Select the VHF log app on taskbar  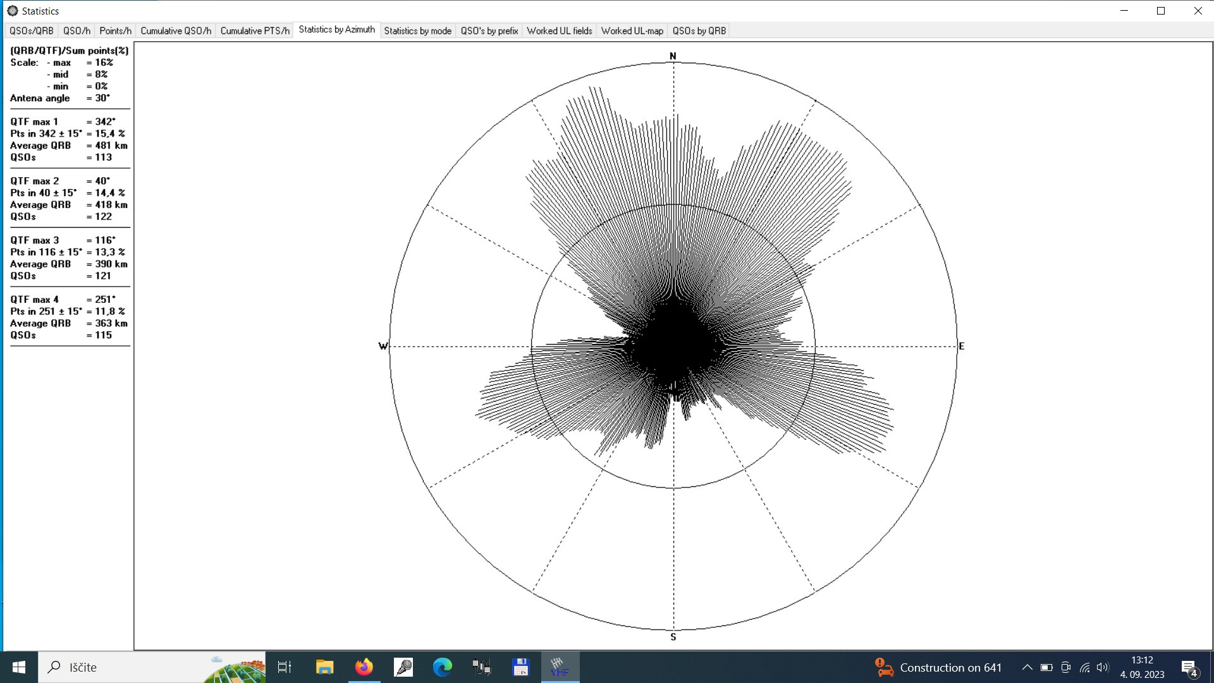pyautogui.click(x=560, y=667)
